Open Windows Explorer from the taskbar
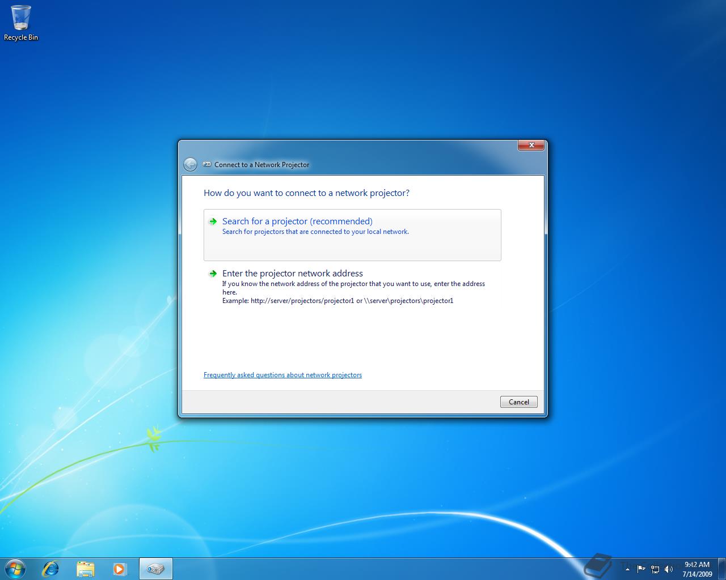This screenshot has height=580, width=726. [x=85, y=569]
